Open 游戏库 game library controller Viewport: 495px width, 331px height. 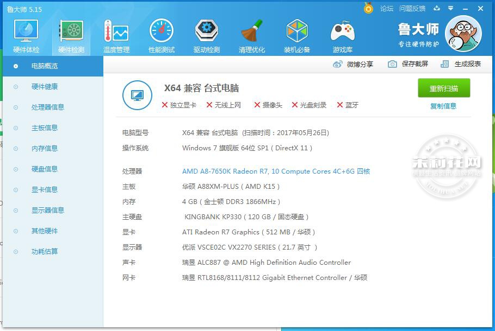click(342, 36)
